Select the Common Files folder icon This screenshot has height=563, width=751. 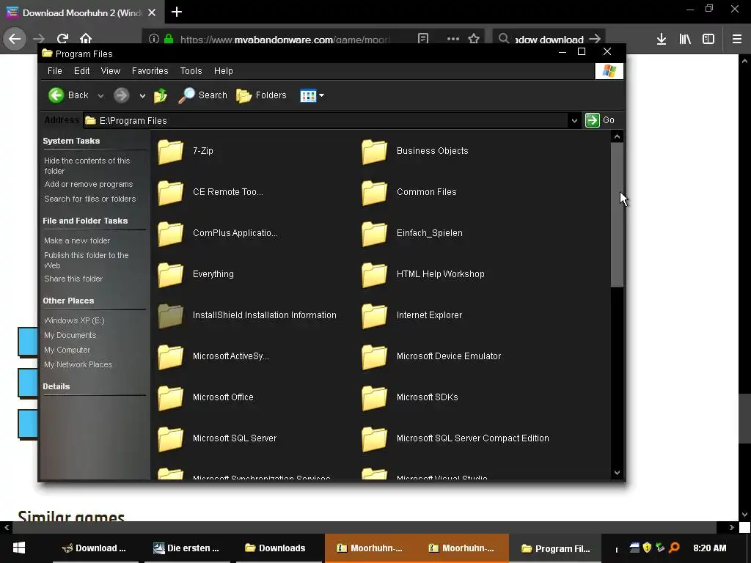pos(375,193)
